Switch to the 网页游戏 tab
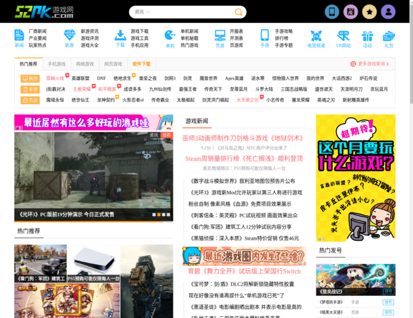Viewport: 413px width, 318px height. tap(113, 64)
